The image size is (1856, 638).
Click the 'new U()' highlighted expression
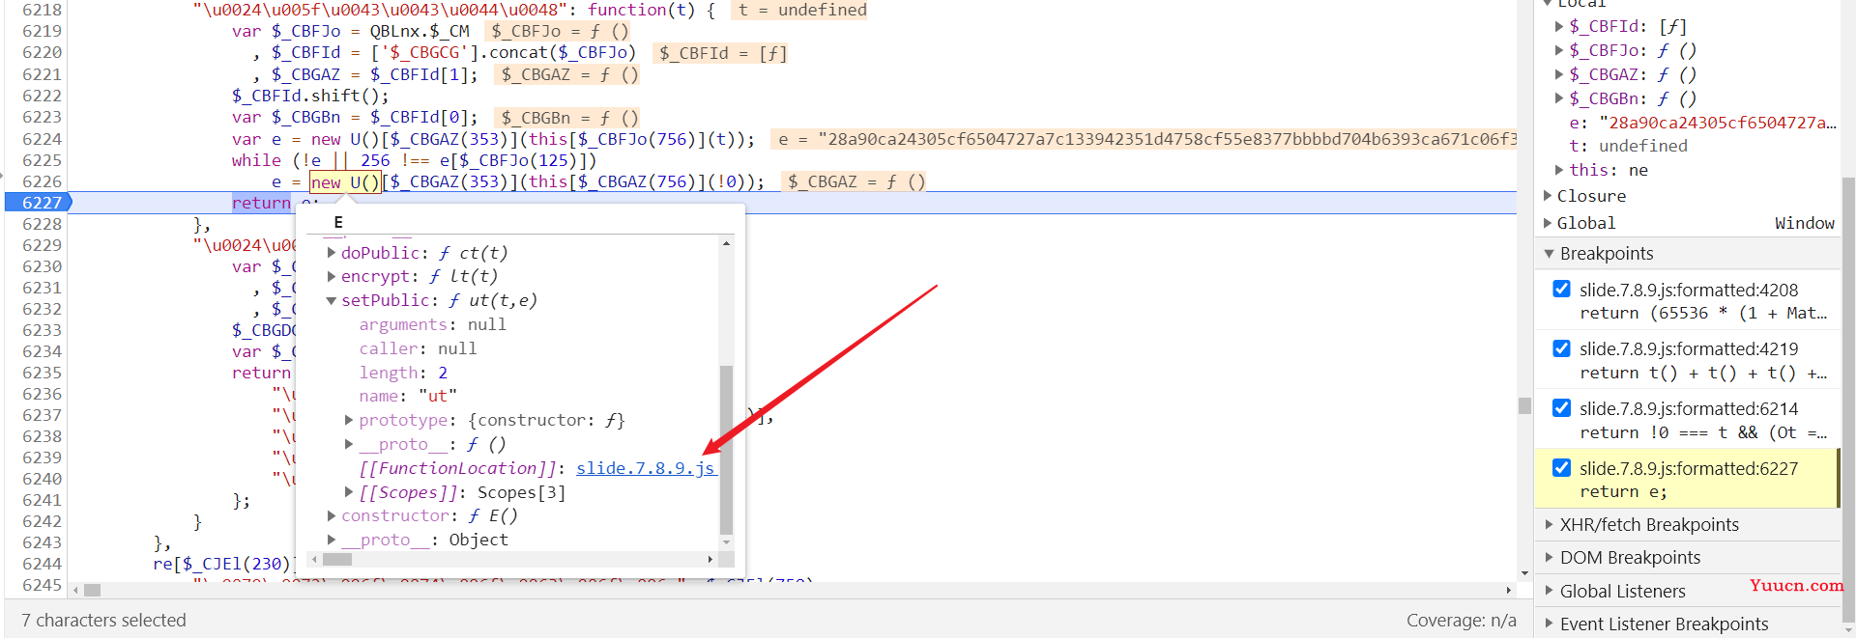345,181
